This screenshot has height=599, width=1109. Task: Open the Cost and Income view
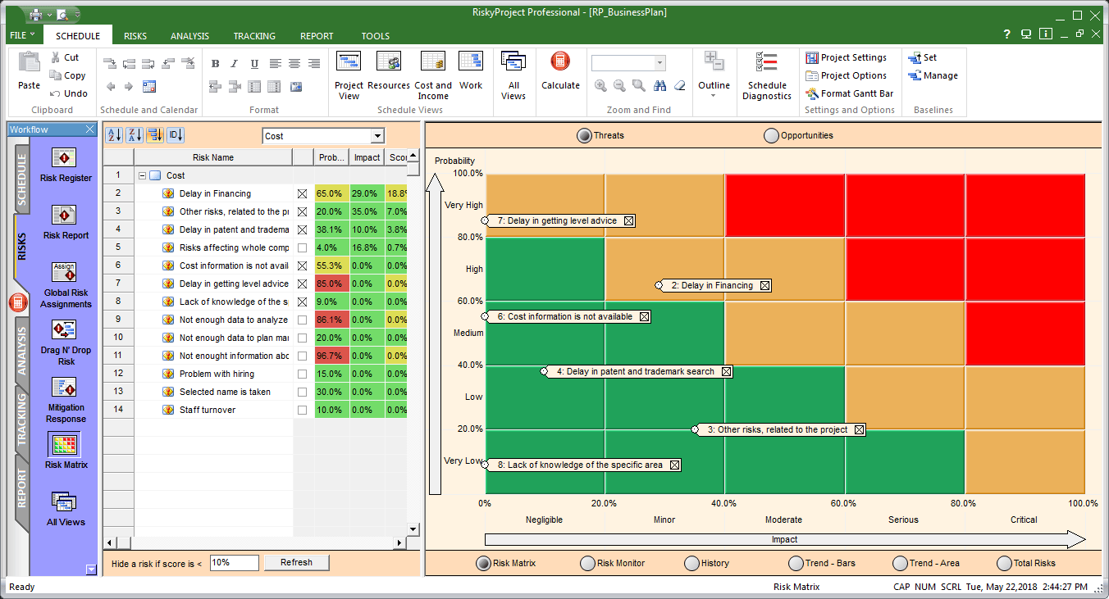pyautogui.click(x=433, y=75)
